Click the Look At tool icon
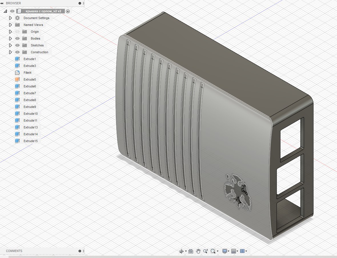Screen dimensions: 337x258 [x=191, y=251]
